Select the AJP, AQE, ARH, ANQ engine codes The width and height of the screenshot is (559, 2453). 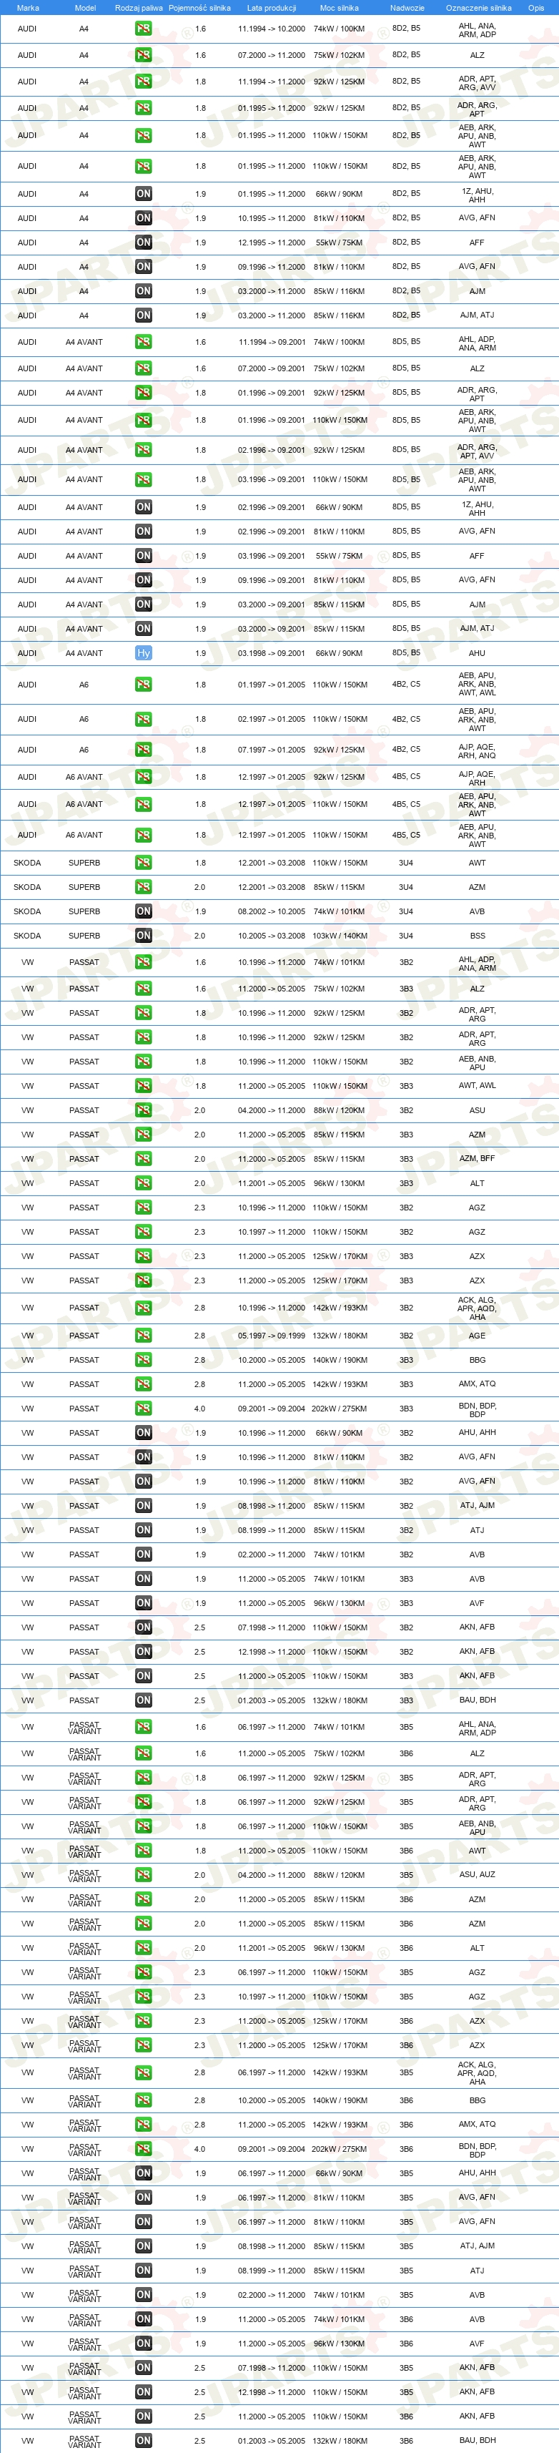coord(477,750)
